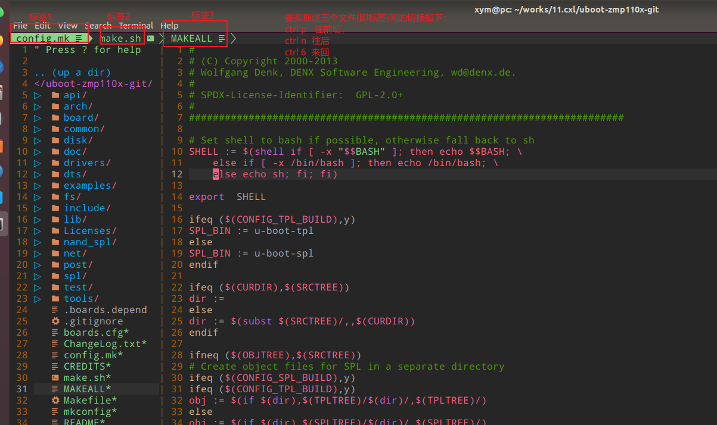Screen dimensions: 717x425
Task: Select .gitignore file name
Action: (x=94, y=321)
